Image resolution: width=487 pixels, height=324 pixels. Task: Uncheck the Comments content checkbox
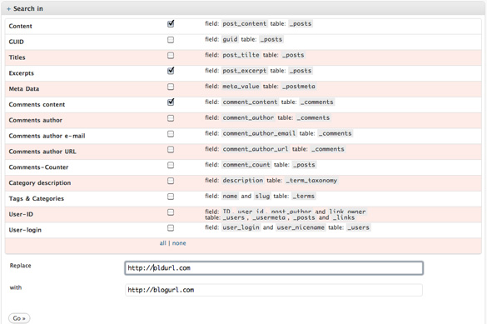pyautogui.click(x=171, y=102)
